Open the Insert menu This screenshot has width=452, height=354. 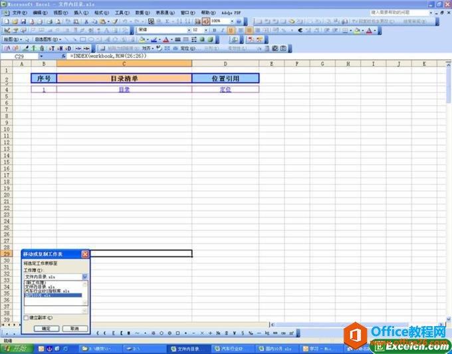pyautogui.click(x=81, y=13)
